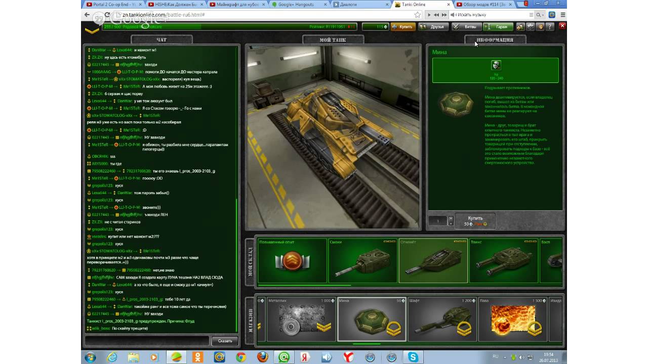Open Internet Explorer from taskbar
This screenshot has width=648, height=364.
tap(111, 357)
